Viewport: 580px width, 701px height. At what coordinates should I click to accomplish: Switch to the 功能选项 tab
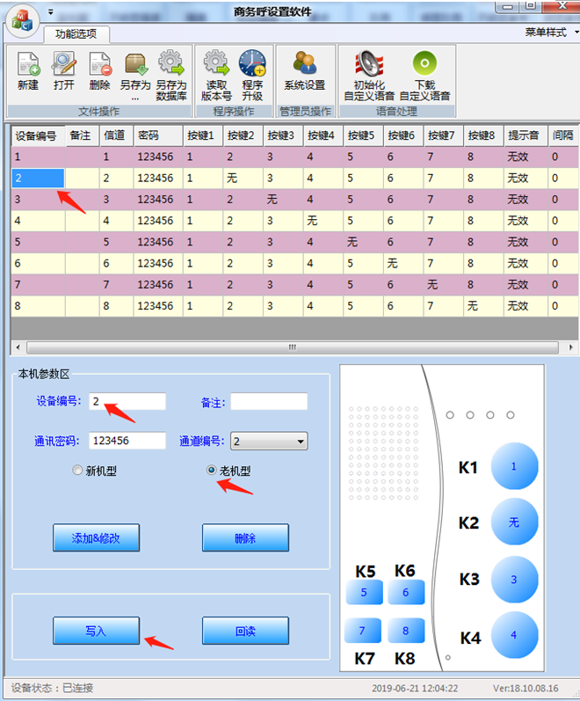(x=76, y=34)
